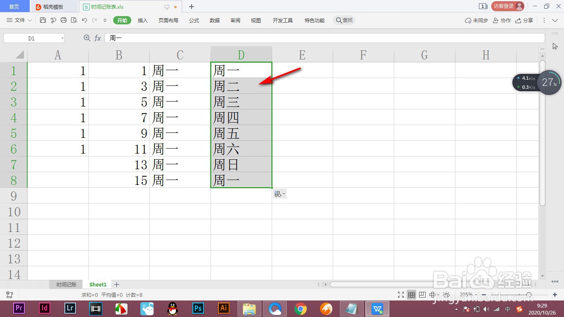Click the full screen view icon

(x=400, y=295)
